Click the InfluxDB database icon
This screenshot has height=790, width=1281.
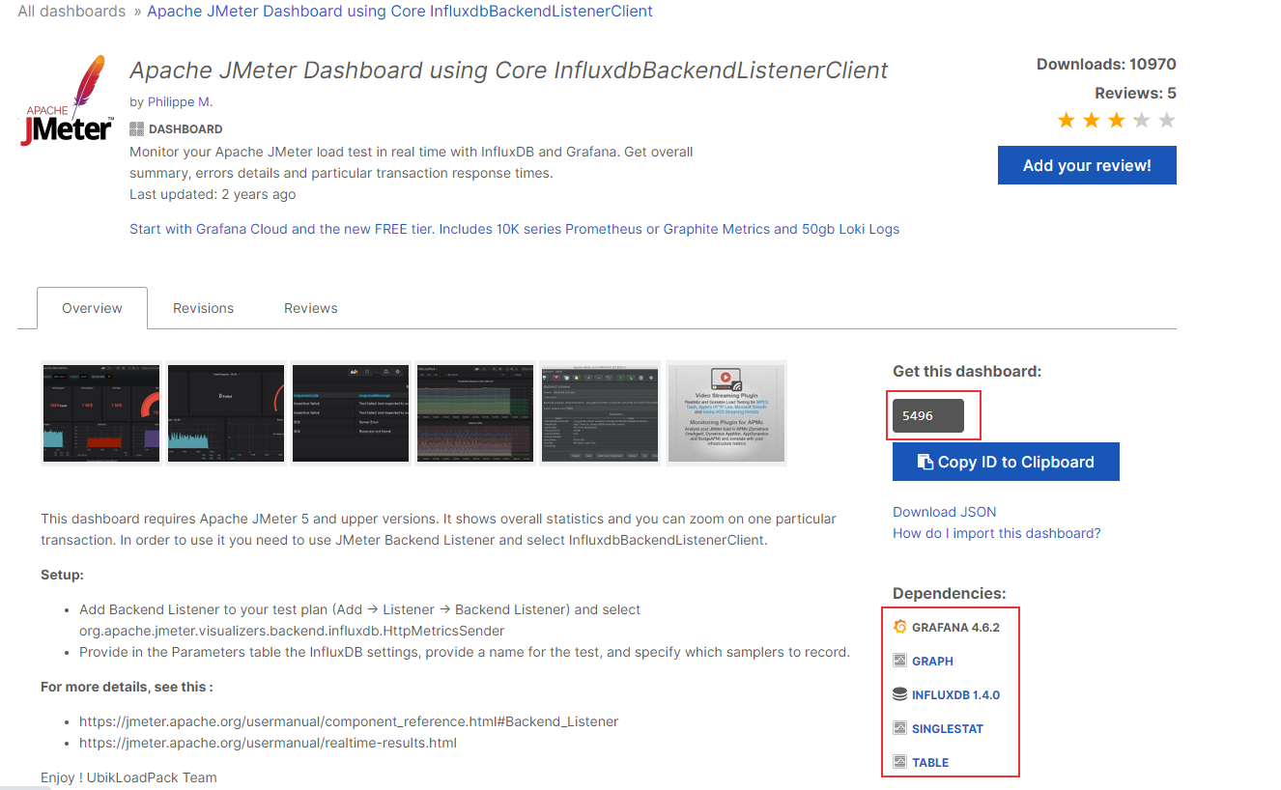[899, 694]
